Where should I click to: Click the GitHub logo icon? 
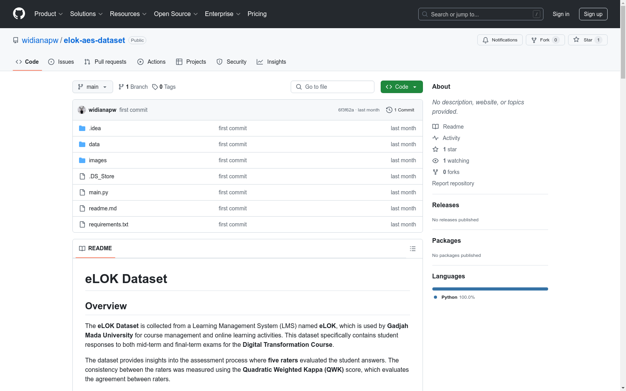pyautogui.click(x=19, y=14)
